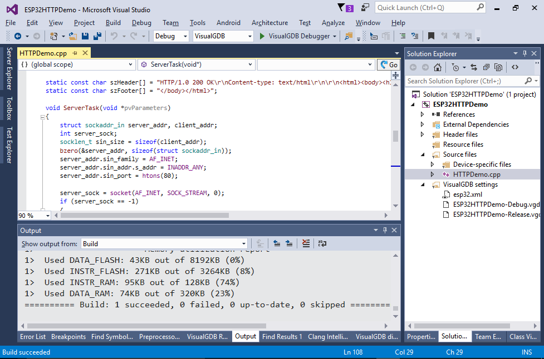Start debugging with the green play icon

tap(262, 36)
